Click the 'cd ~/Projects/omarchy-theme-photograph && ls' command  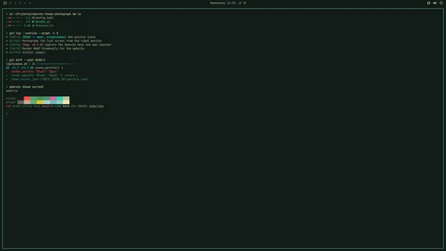[x=45, y=14]
